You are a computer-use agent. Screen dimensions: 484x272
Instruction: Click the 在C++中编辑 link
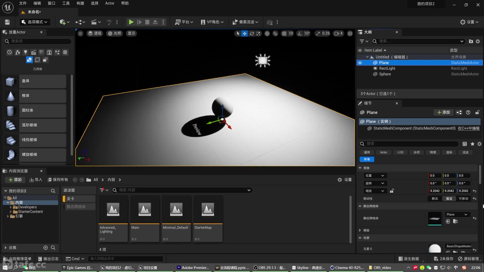469,128
